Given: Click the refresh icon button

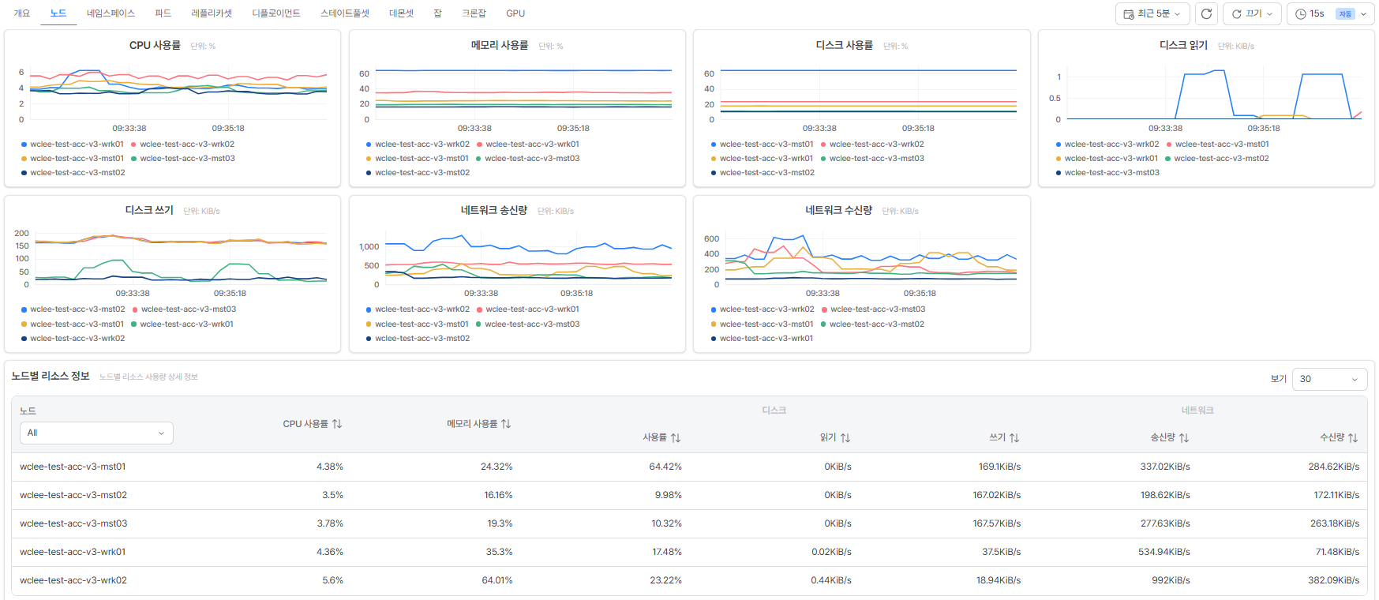Looking at the screenshot, I should (1206, 13).
